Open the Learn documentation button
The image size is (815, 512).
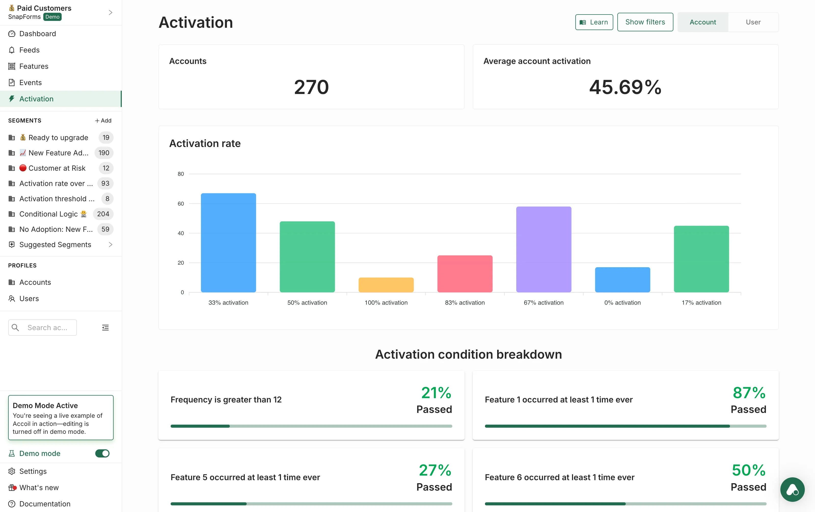click(x=594, y=22)
